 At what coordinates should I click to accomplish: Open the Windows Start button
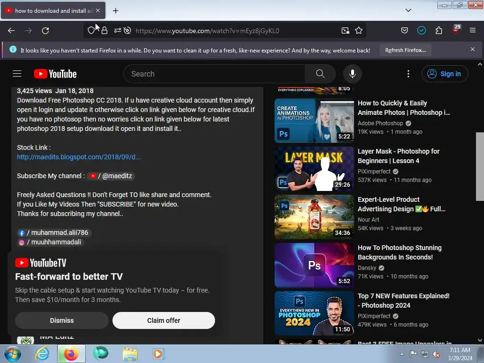coord(13,354)
